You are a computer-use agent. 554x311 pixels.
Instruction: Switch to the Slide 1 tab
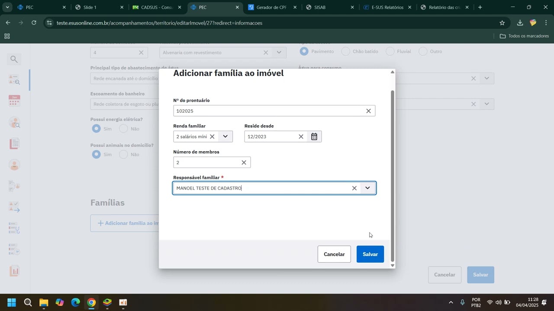pyautogui.click(x=99, y=7)
